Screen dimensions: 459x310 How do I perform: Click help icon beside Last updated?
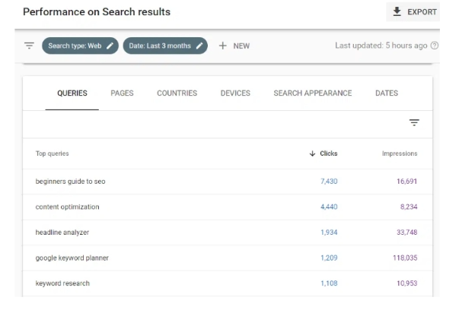(435, 46)
